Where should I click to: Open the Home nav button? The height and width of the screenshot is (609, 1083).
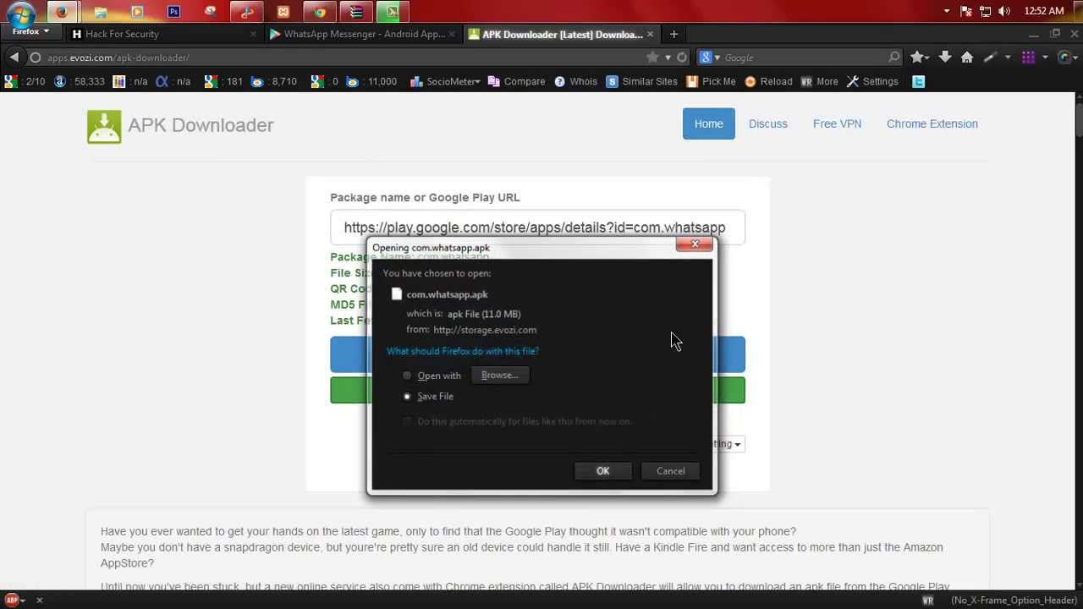click(x=709, y=123)
